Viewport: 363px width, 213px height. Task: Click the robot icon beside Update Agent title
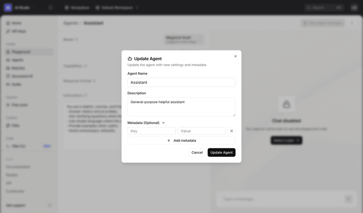tap(130, 59)
